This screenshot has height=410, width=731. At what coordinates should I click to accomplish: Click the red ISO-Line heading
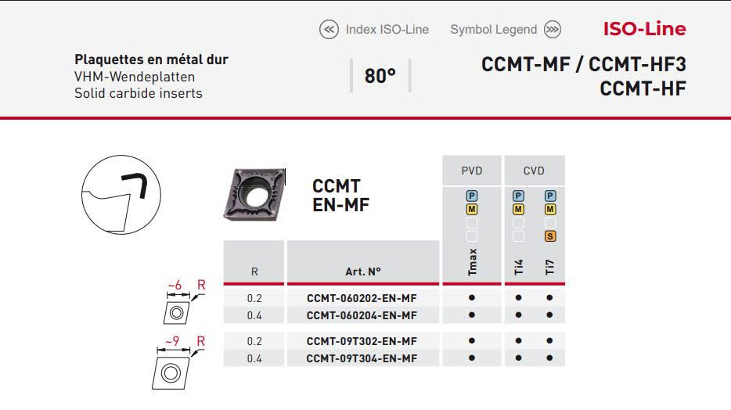point(643,29)
